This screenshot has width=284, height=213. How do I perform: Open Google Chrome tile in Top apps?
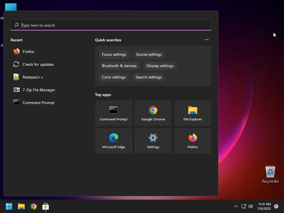(153, 113)
